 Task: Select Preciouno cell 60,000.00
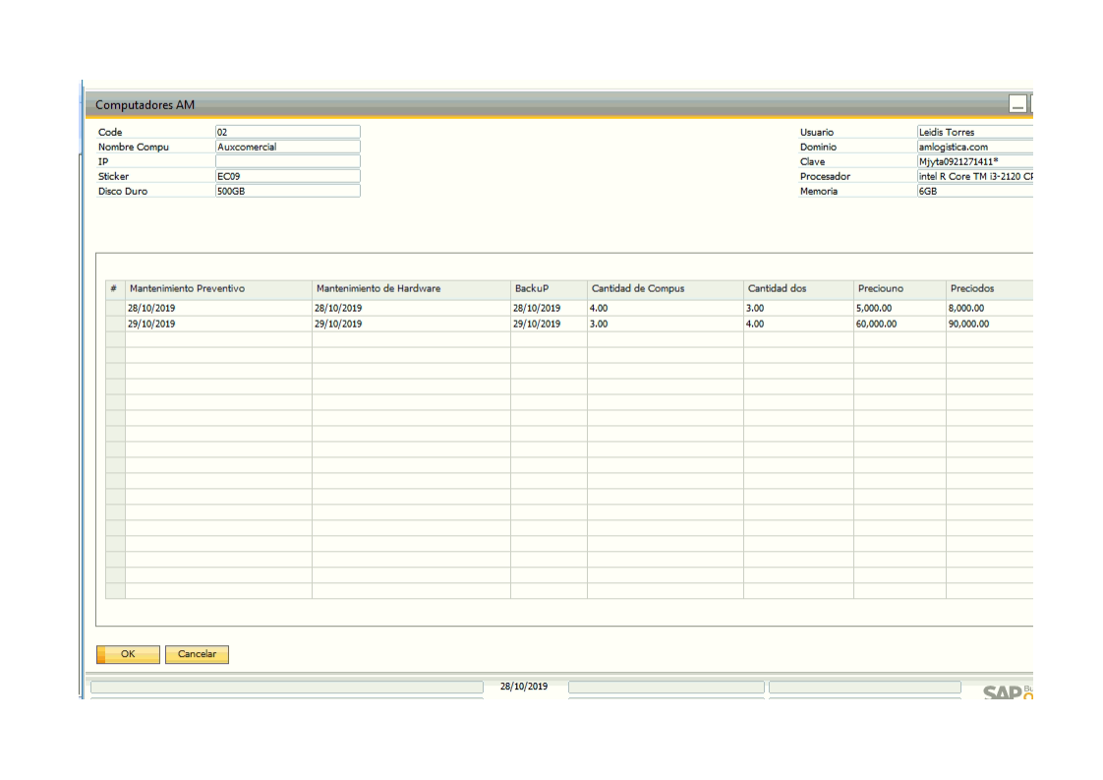point(900,324)
